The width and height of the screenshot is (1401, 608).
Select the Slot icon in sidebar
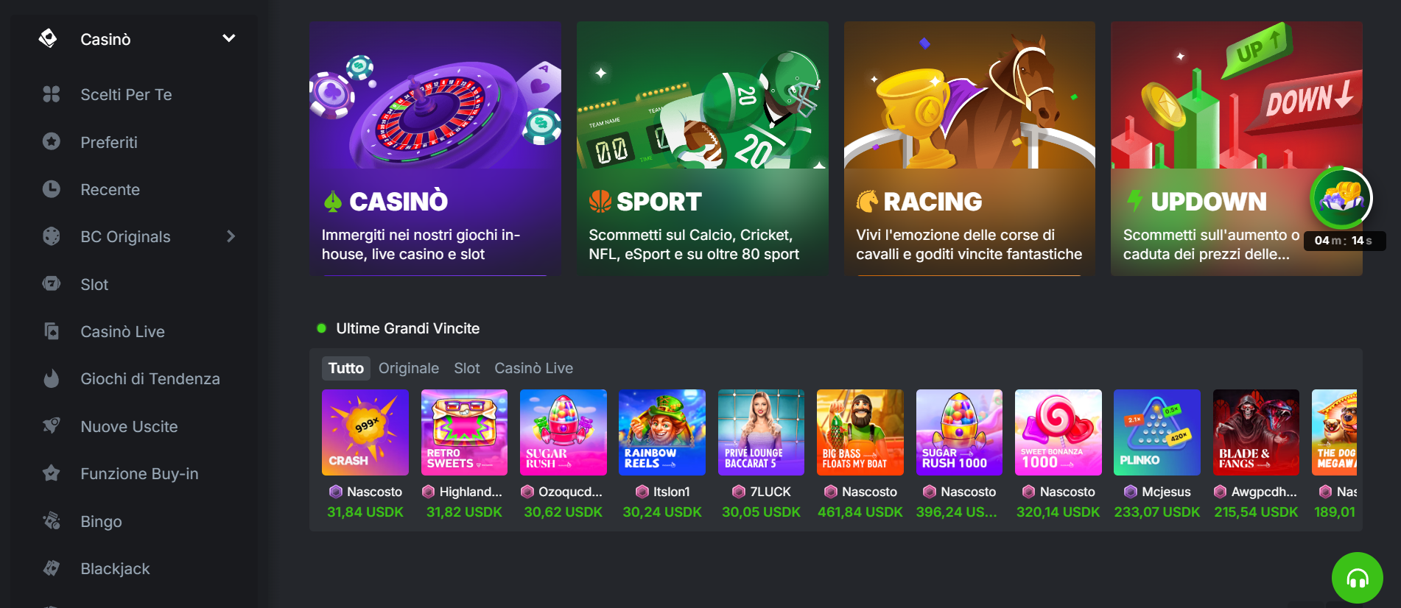point(51,283)
